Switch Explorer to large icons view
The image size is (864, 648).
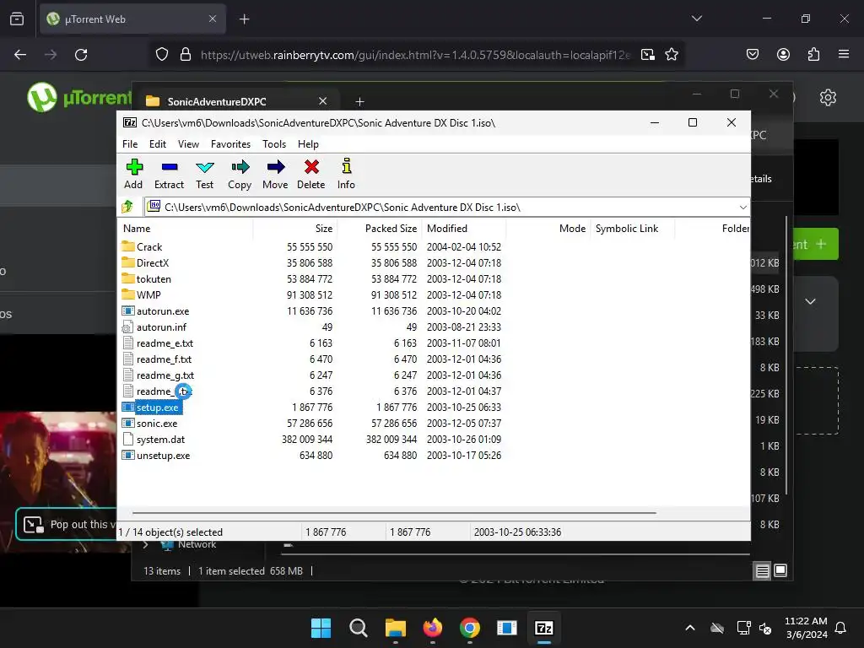pos(780,570)
